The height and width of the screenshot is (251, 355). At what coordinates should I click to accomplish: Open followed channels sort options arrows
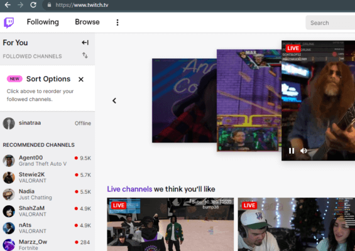85,55
